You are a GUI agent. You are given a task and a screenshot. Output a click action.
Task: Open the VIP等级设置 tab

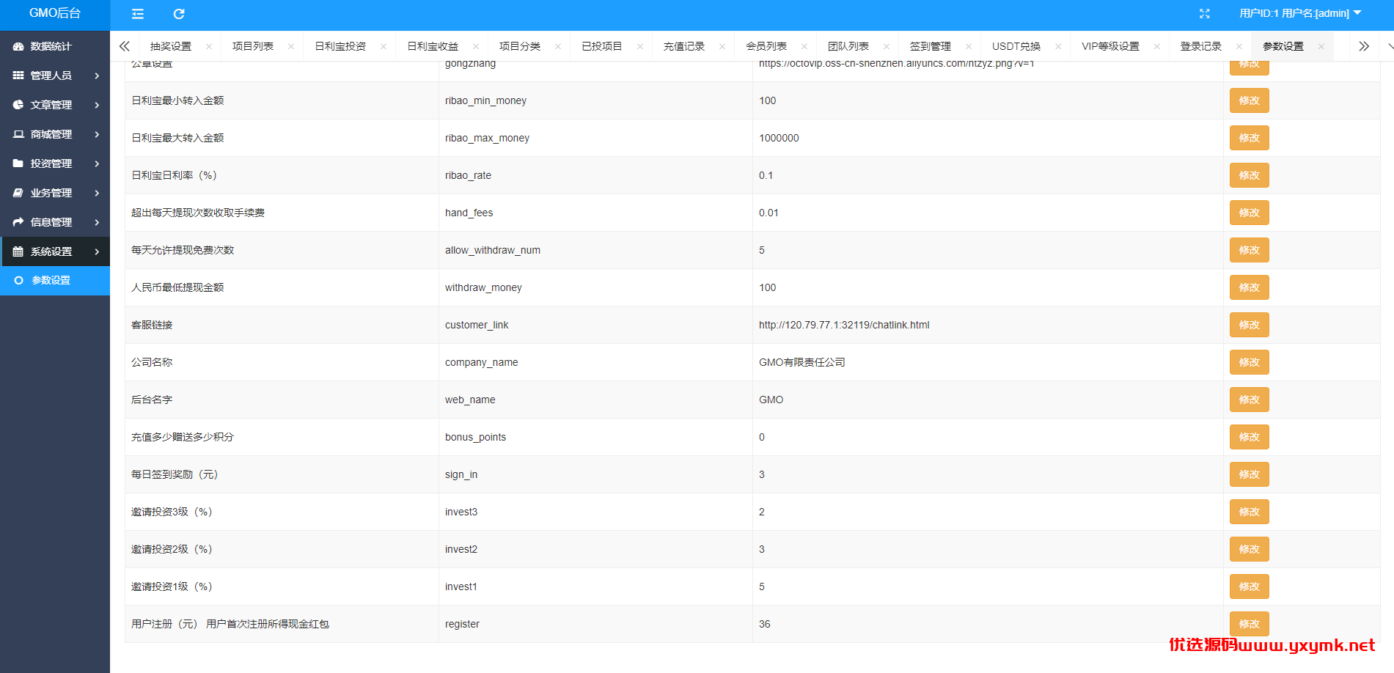[1110, 46]
